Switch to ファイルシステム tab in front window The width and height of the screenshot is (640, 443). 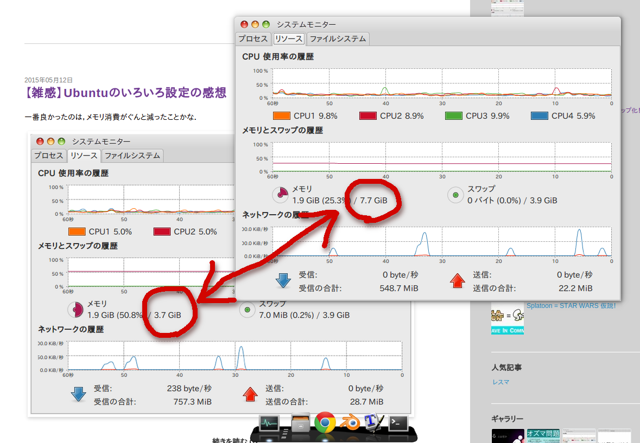(x=338, y=38)
